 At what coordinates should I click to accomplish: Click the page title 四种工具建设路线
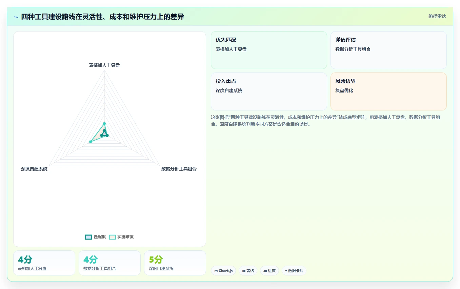[102, 17]
